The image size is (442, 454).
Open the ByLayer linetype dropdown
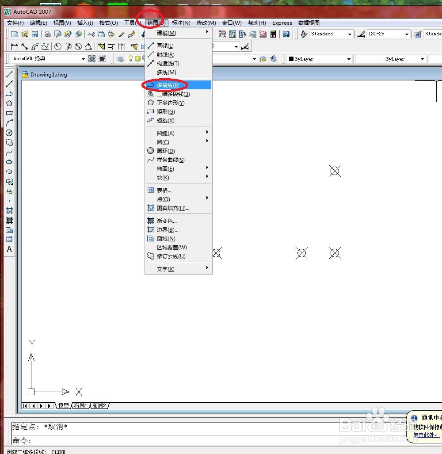pyautogui.click(x=422, y=59)
